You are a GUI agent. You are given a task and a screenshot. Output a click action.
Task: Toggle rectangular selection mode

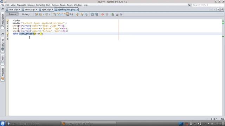(72, 14)
